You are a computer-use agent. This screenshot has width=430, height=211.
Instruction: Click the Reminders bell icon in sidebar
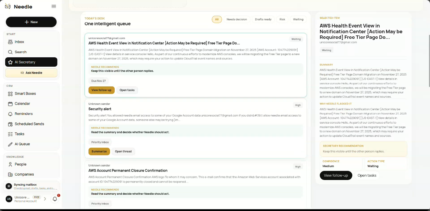(10, 114)
